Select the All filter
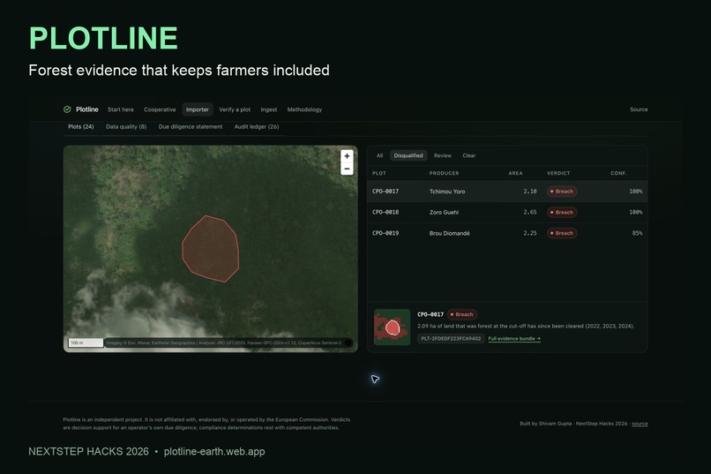The image size is (711, 474). [x=380, y=155]
